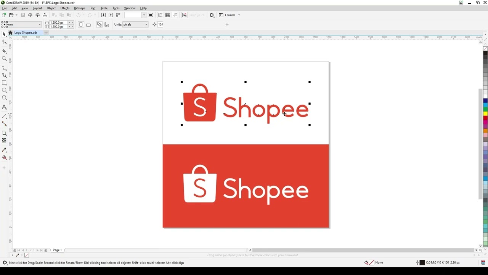Click the Import icon
The height and width of the screenshot is (275, 488).
103,15
